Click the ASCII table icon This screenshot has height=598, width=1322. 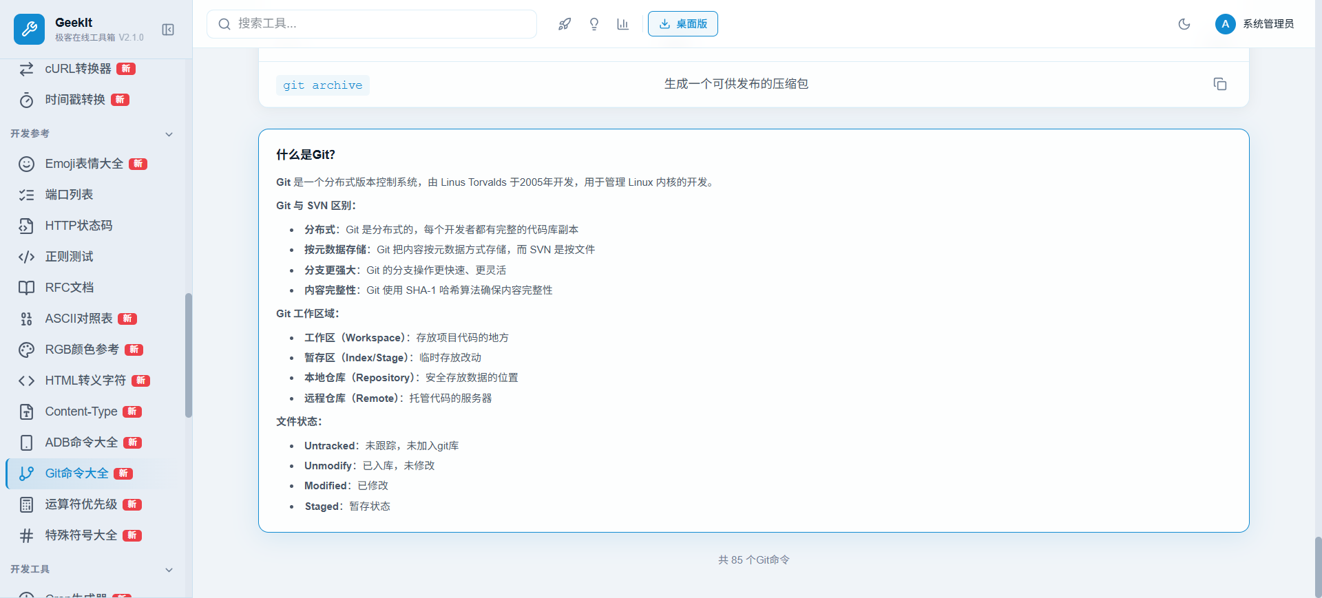26,319
